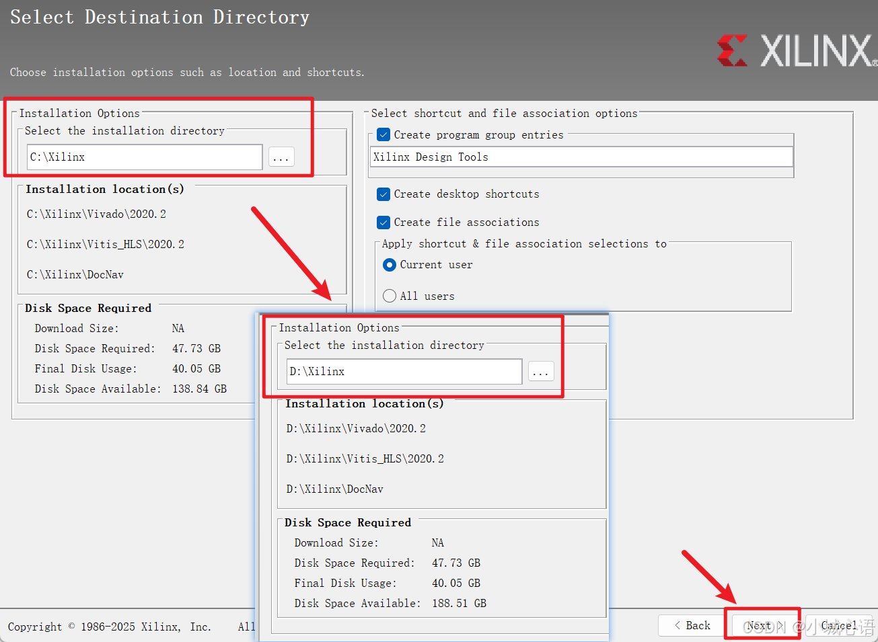Select C:\Xilinx\DocNav location text
Image resolution: width=878 pixels, height=642 pixels.
75,274
